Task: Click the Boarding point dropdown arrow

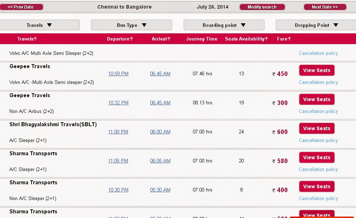Action: tap(244, 25)
